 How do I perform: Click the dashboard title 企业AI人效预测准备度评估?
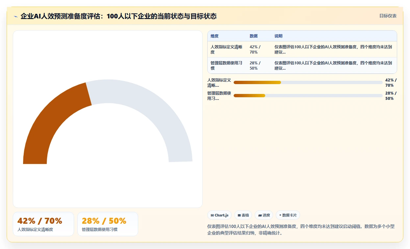118,16
